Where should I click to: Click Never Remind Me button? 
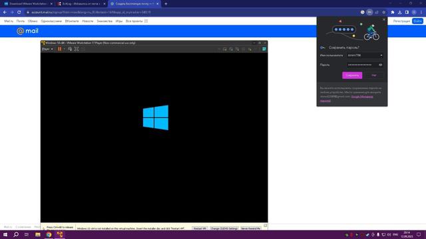(x=251, y=228)
